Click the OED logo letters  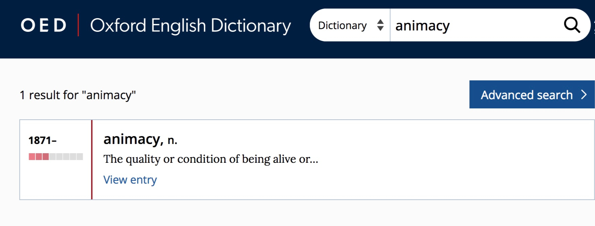(x=43, y=25)
